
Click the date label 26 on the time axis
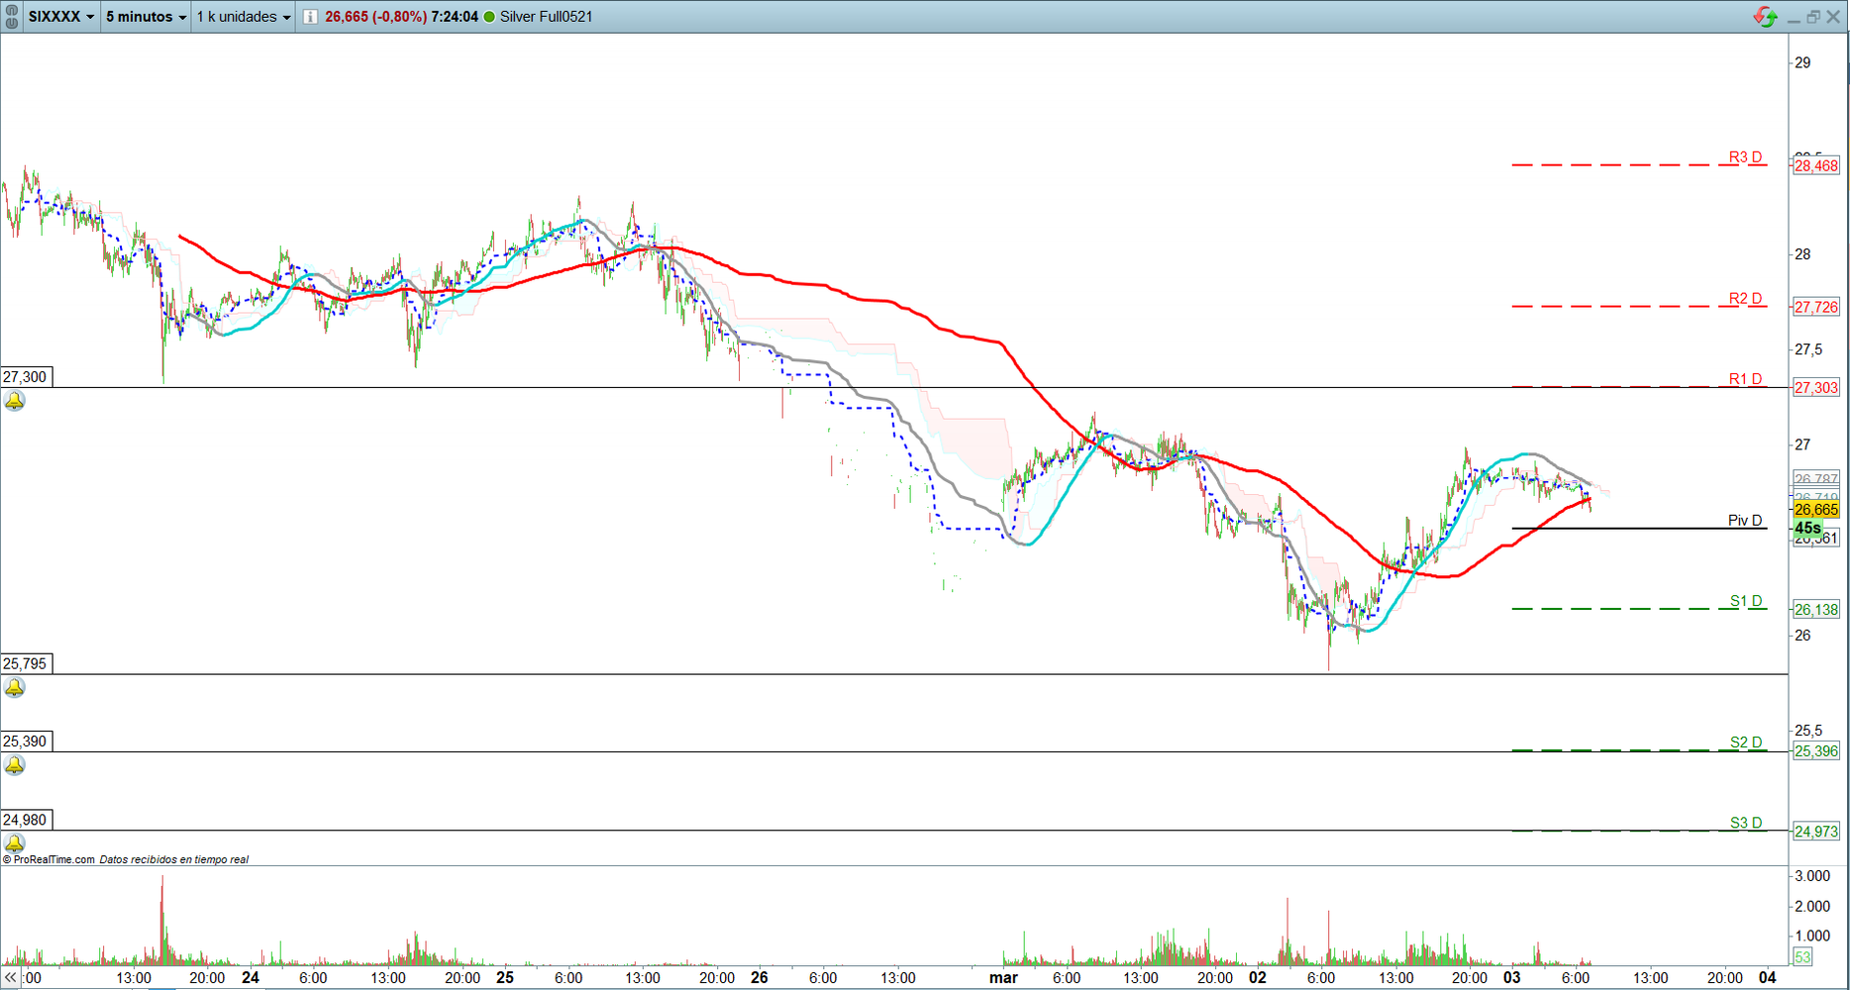coord(760,978)
